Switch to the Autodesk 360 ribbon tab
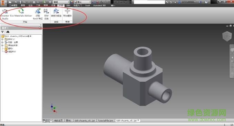Viewport: 234px width, 126px height. click(99, 5)
